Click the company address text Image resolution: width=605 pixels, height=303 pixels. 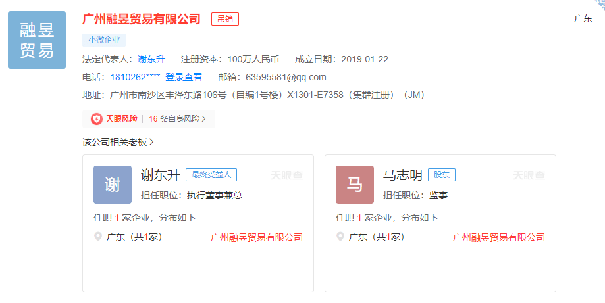coord(267,95)
